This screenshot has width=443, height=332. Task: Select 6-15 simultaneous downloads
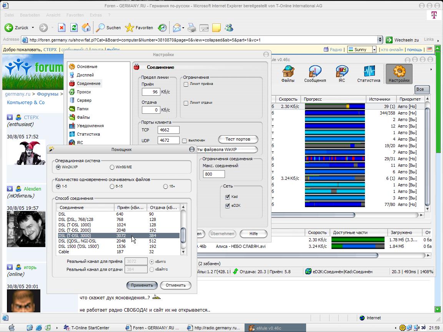pyautogui.click(x=112, y=186)
